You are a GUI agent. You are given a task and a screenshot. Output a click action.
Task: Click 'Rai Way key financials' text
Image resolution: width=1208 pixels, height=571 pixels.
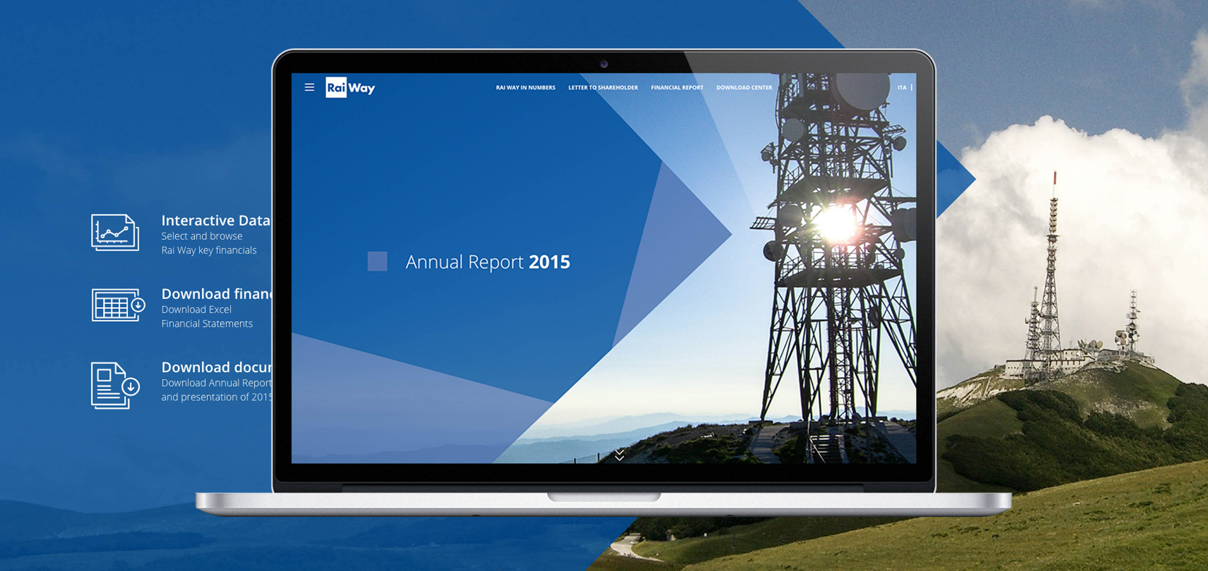pyautogui.click(x=209, y=250)
